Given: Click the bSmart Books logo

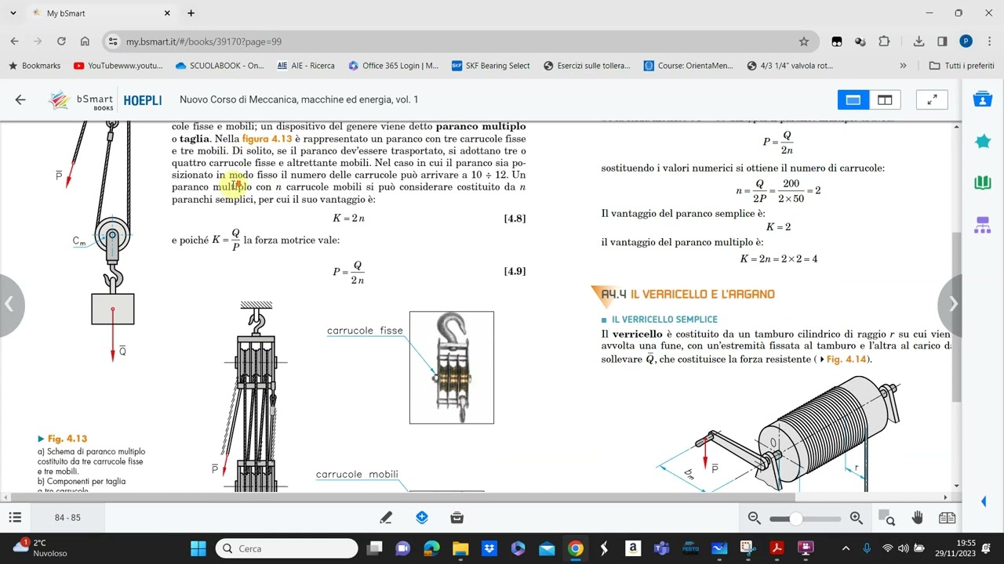Looking at the screenshot, I should [x=81, y=100].
